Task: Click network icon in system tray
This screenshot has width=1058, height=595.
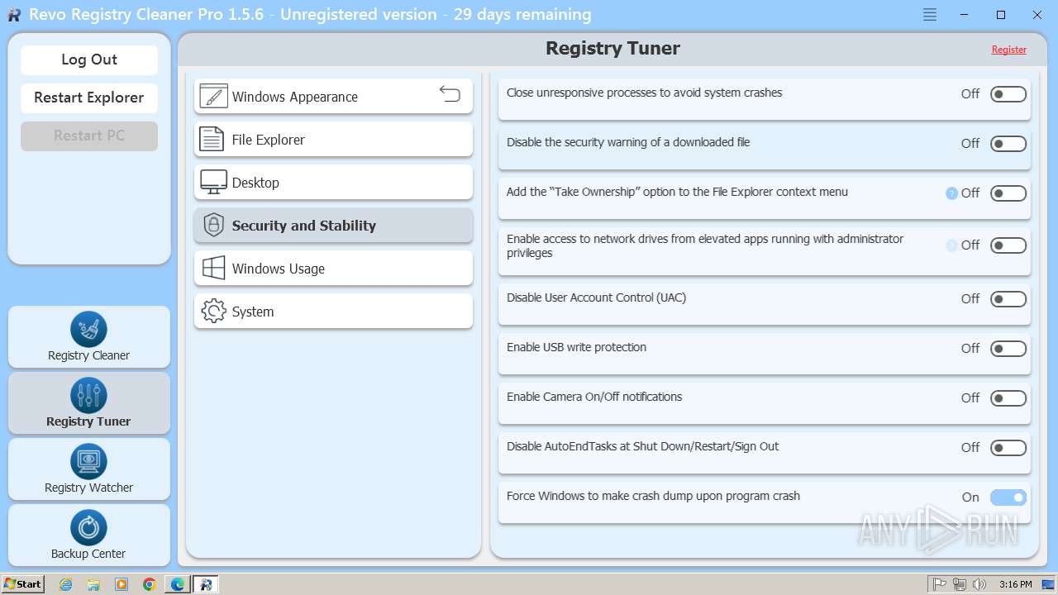Action: click(x=960, y=584)
